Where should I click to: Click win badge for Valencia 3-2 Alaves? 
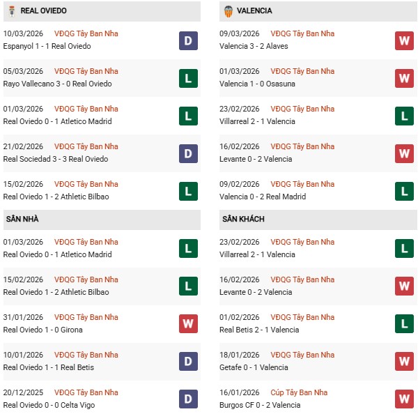(x=405, y=40)
